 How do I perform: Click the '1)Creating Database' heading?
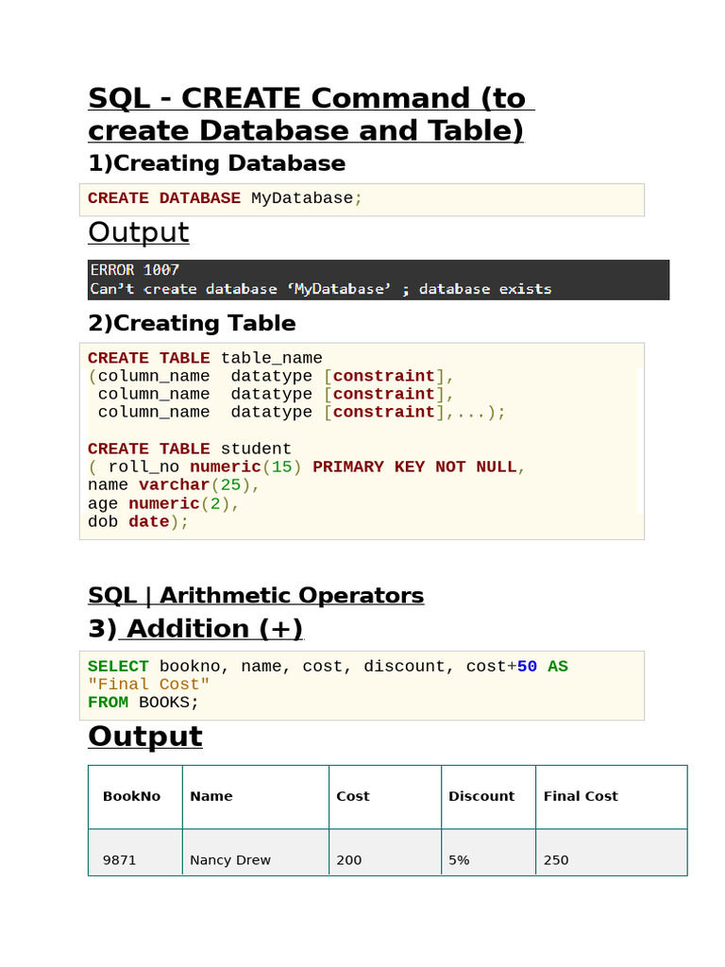click(216, 163)
